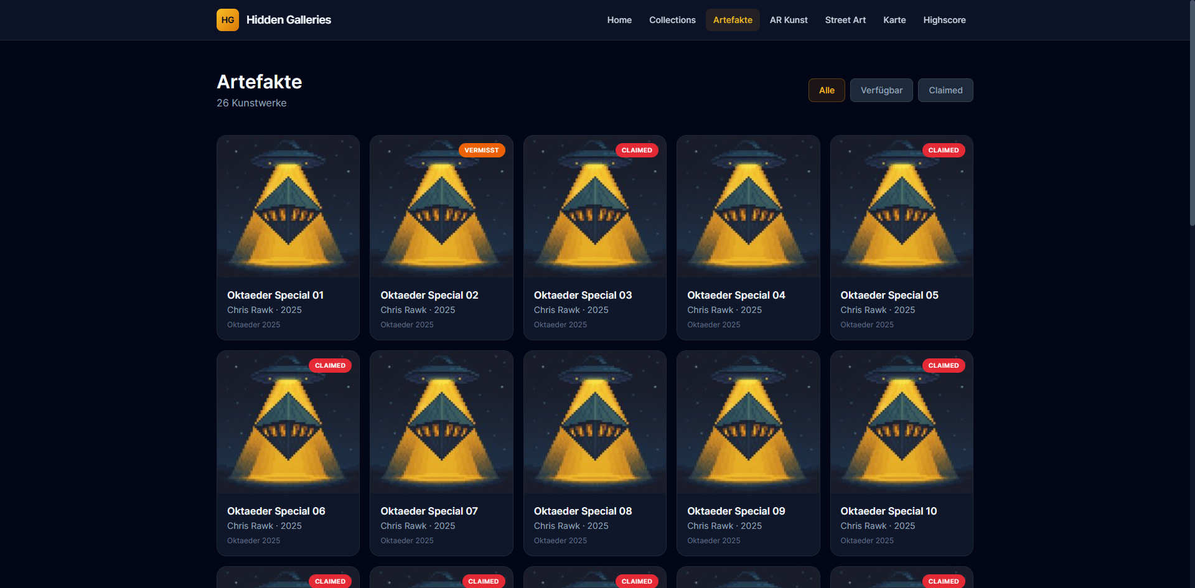
Task: Navigate to Street Art page
Action: 845,20
